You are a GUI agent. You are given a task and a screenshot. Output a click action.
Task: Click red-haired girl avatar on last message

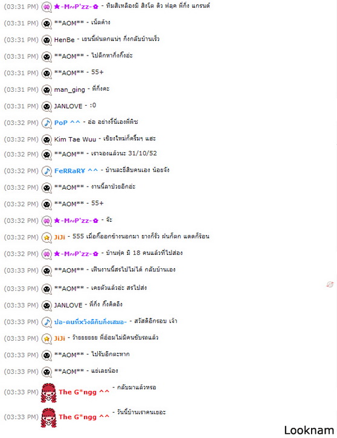(x=48, y=417)
